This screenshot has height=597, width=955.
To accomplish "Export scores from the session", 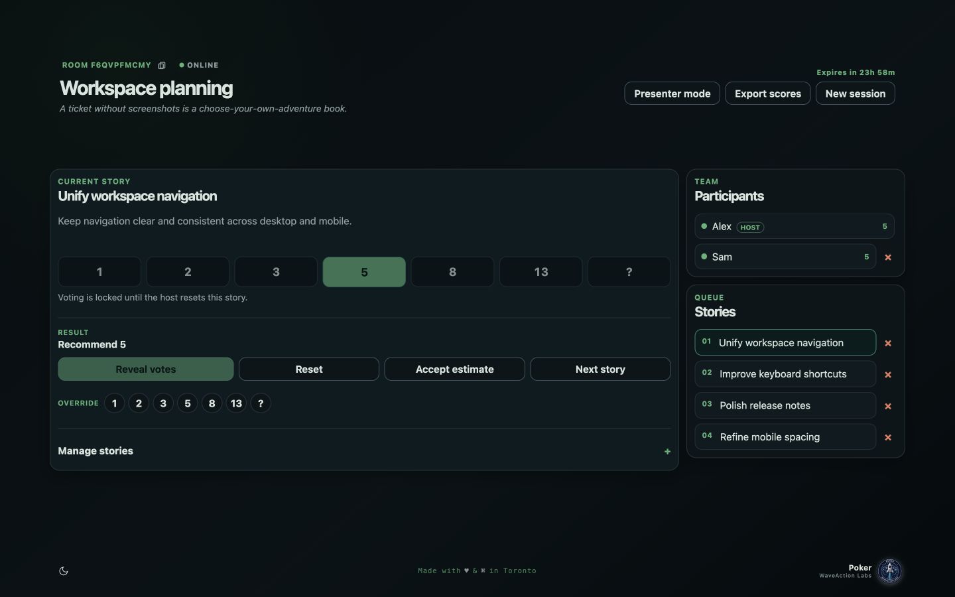I will point(768,94).
